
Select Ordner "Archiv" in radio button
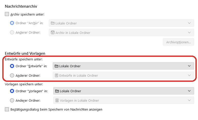[12, 23]
